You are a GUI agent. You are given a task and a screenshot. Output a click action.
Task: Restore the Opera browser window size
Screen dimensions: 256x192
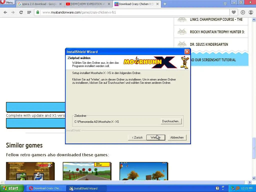tap(241, 2)
